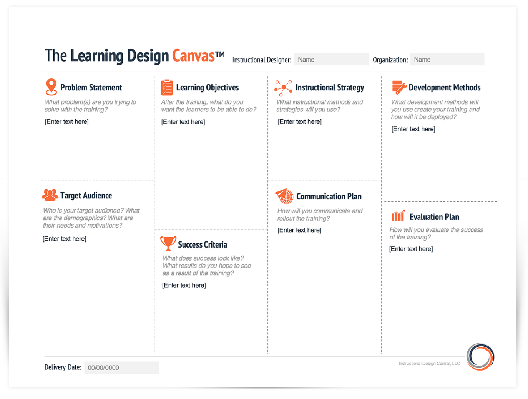Click the Development Methods wrench icon
The width and height of the screenshot is (528, 399).
point(399,87)
